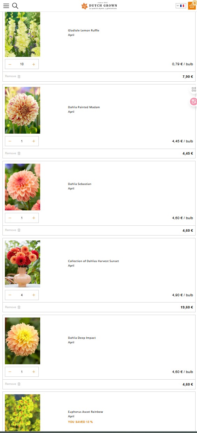
Task: Remove Dahlia Painted Madam from cart
Action: [13, 153]
